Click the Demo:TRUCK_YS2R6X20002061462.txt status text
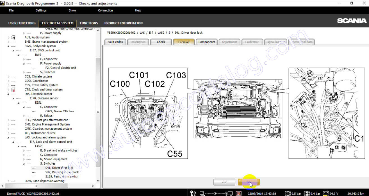Image resolution: width=369 pixels, height=196 pixels. [33, 193]
